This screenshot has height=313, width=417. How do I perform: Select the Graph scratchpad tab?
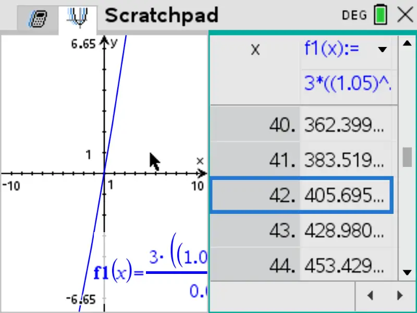coord(78,18)
